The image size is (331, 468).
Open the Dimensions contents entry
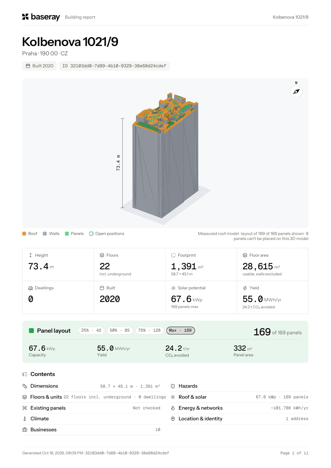coord(91,386)
